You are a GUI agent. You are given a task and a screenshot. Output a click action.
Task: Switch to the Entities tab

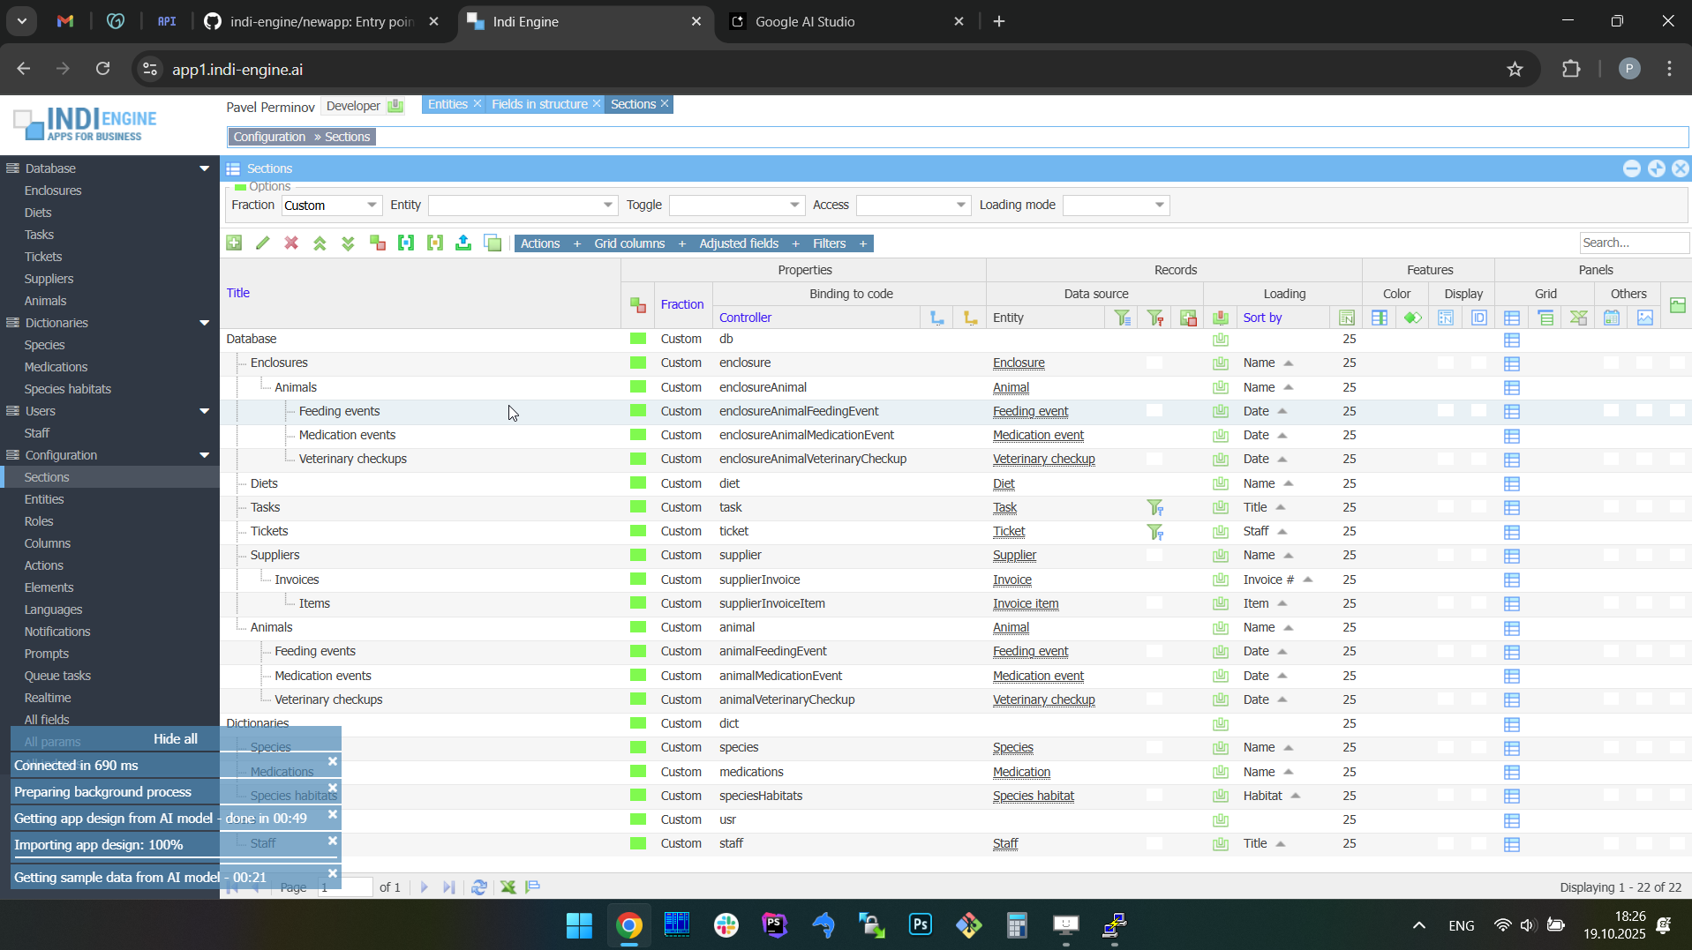click(x=447, y=104)
